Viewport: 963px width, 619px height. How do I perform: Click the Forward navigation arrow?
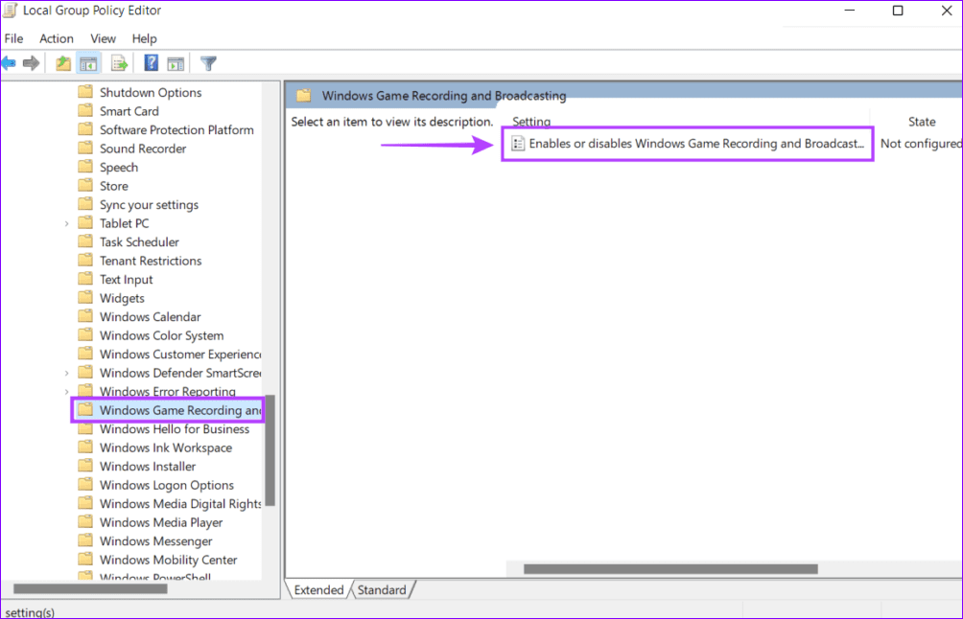click(x=32, y=62)
